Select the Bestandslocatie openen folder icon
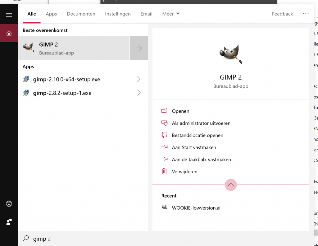 point(164,135)
